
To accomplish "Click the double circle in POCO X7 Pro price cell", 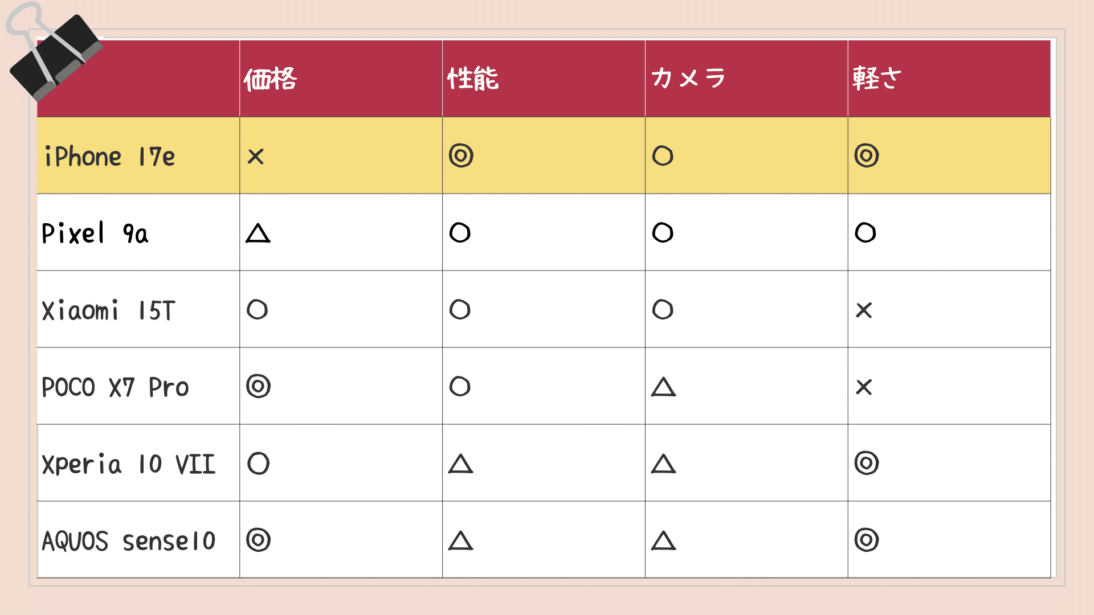I will point(258,387).
